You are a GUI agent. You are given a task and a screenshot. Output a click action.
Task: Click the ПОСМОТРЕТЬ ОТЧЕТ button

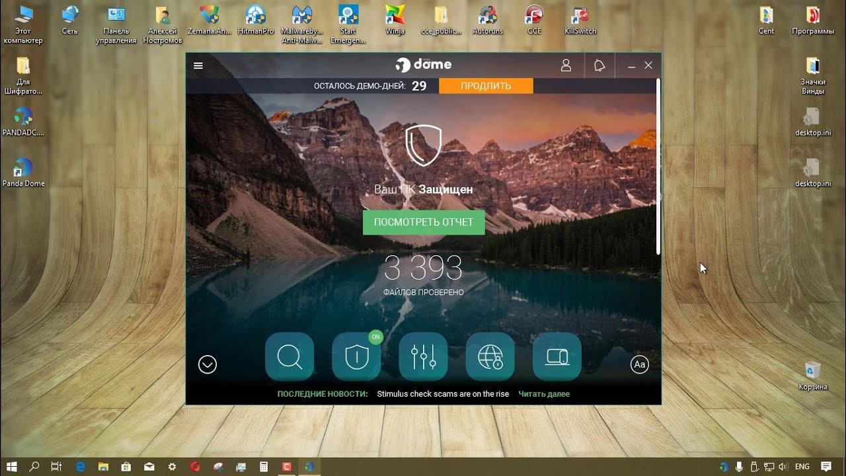coord(424,222)
